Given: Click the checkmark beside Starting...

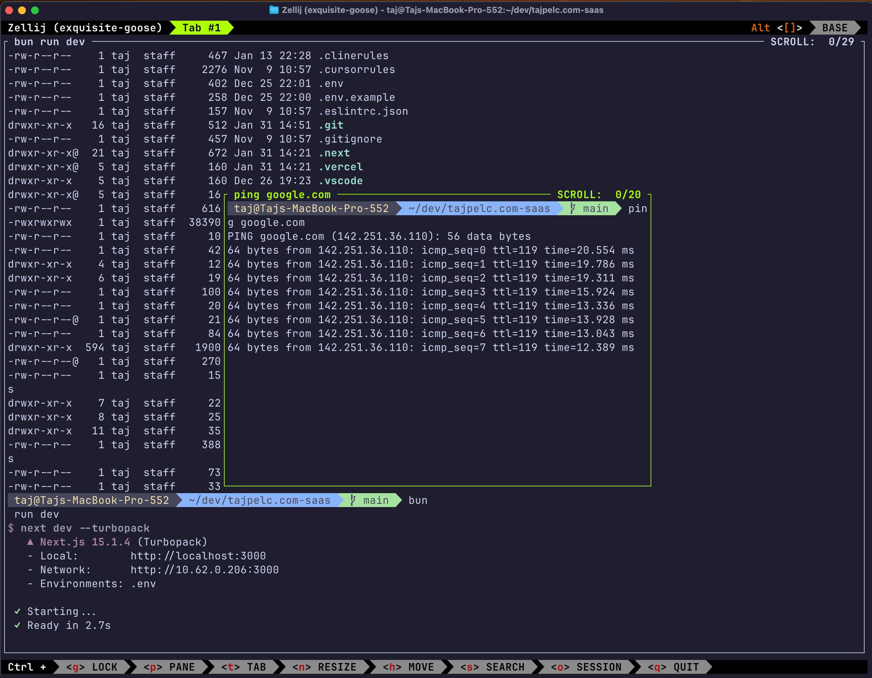Looking at the screenshot, I should pos(17,611).
